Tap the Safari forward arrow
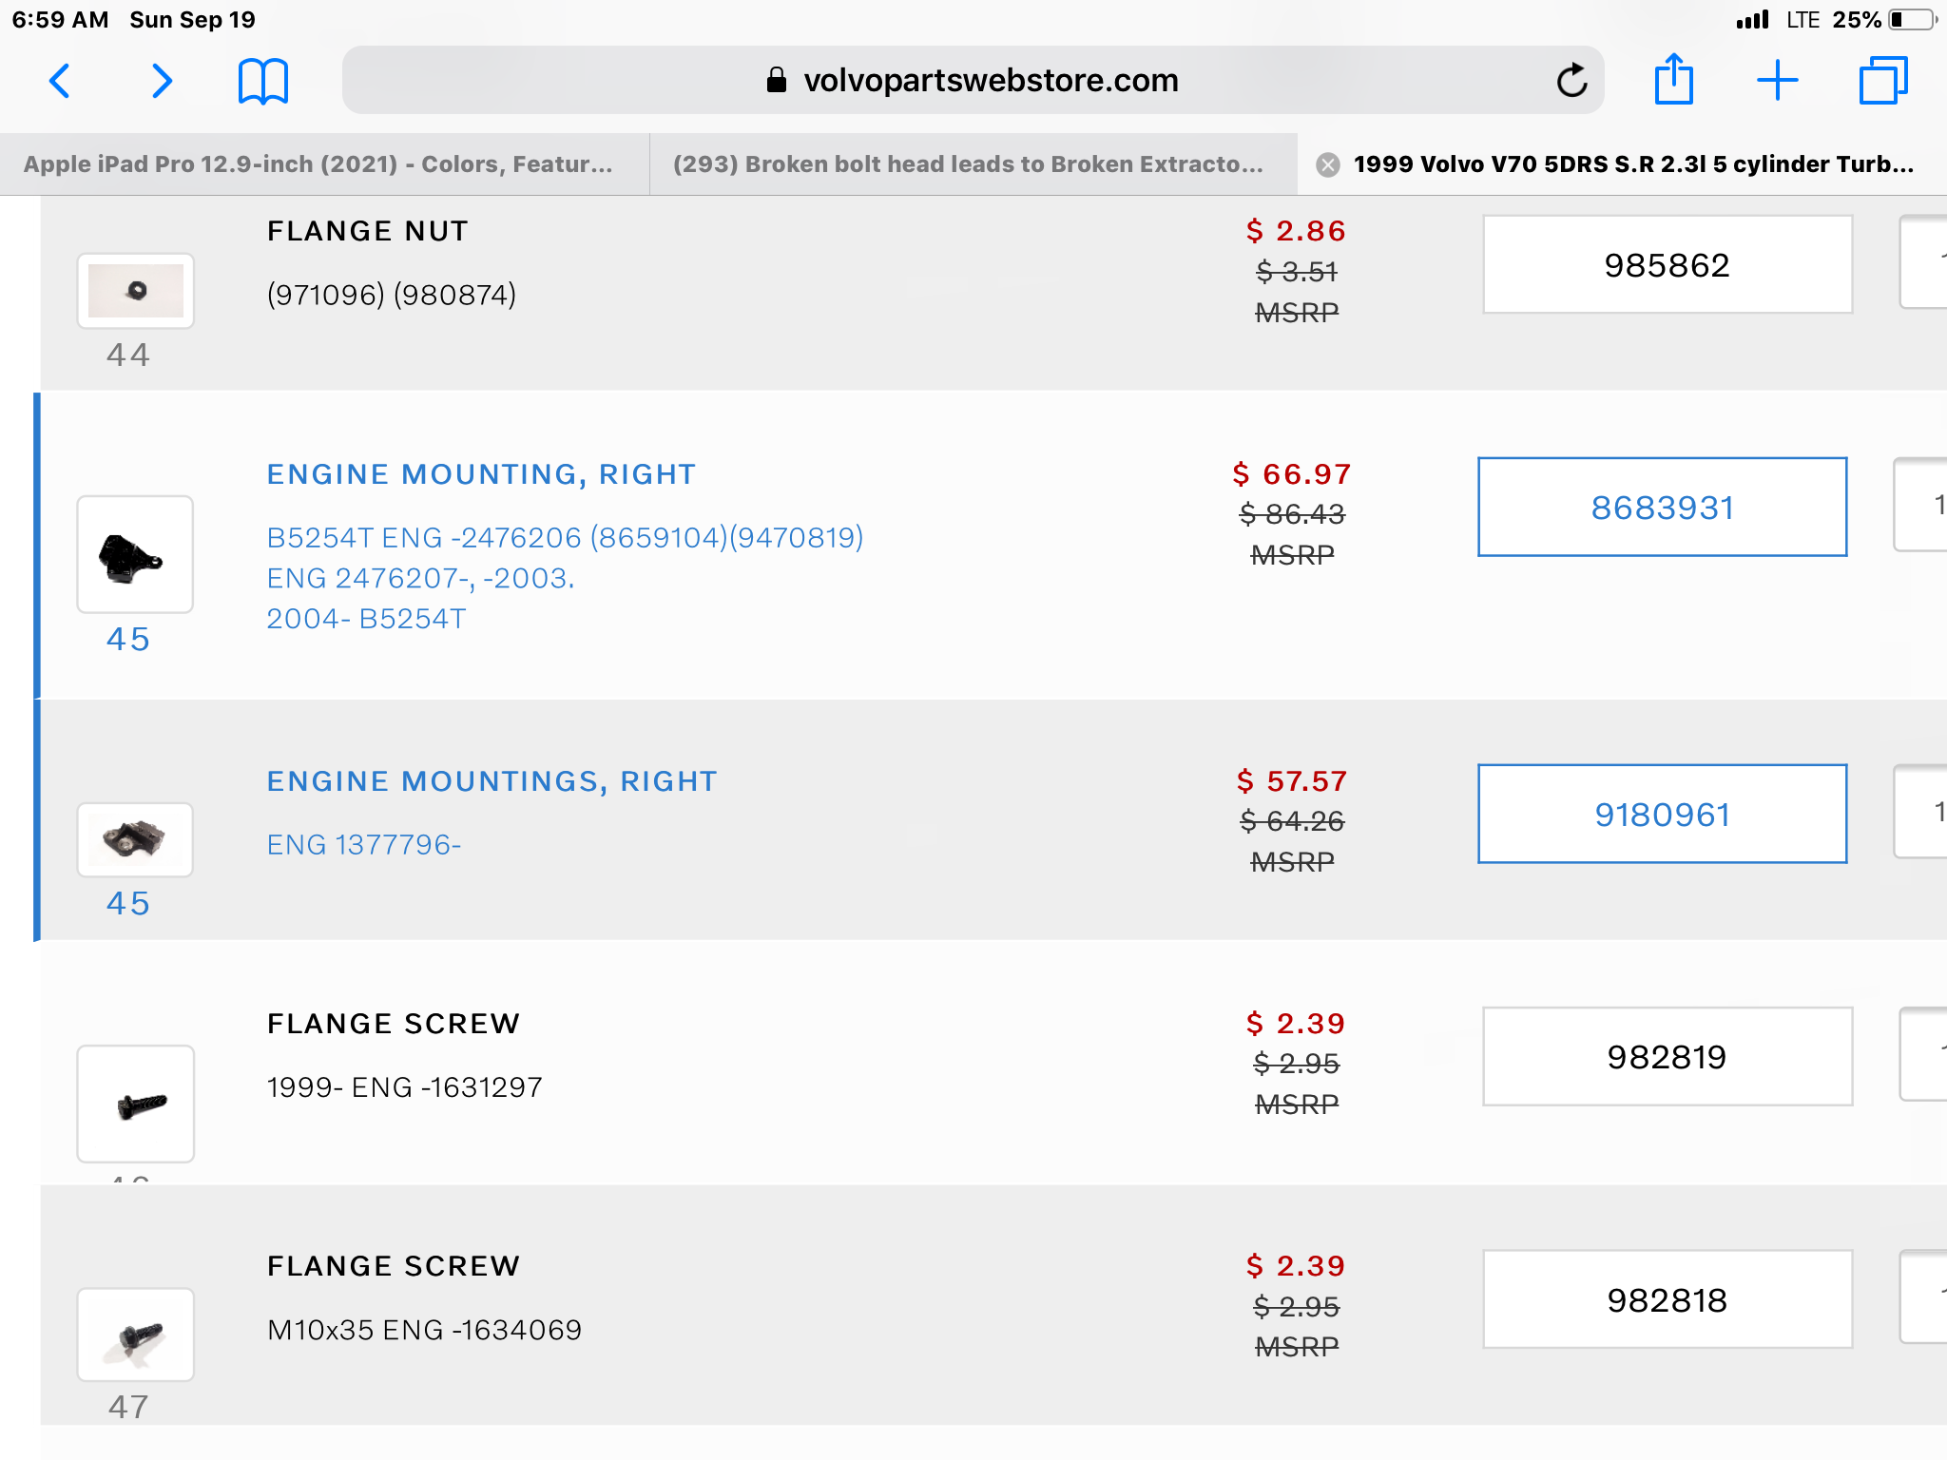 163,81
